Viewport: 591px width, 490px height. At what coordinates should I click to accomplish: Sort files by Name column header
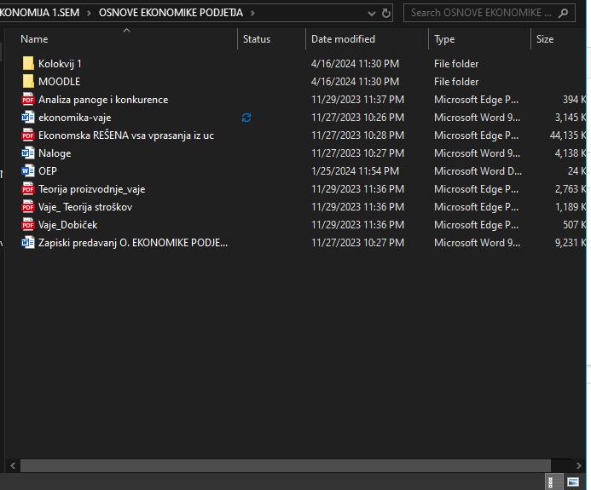coord(34,39)
